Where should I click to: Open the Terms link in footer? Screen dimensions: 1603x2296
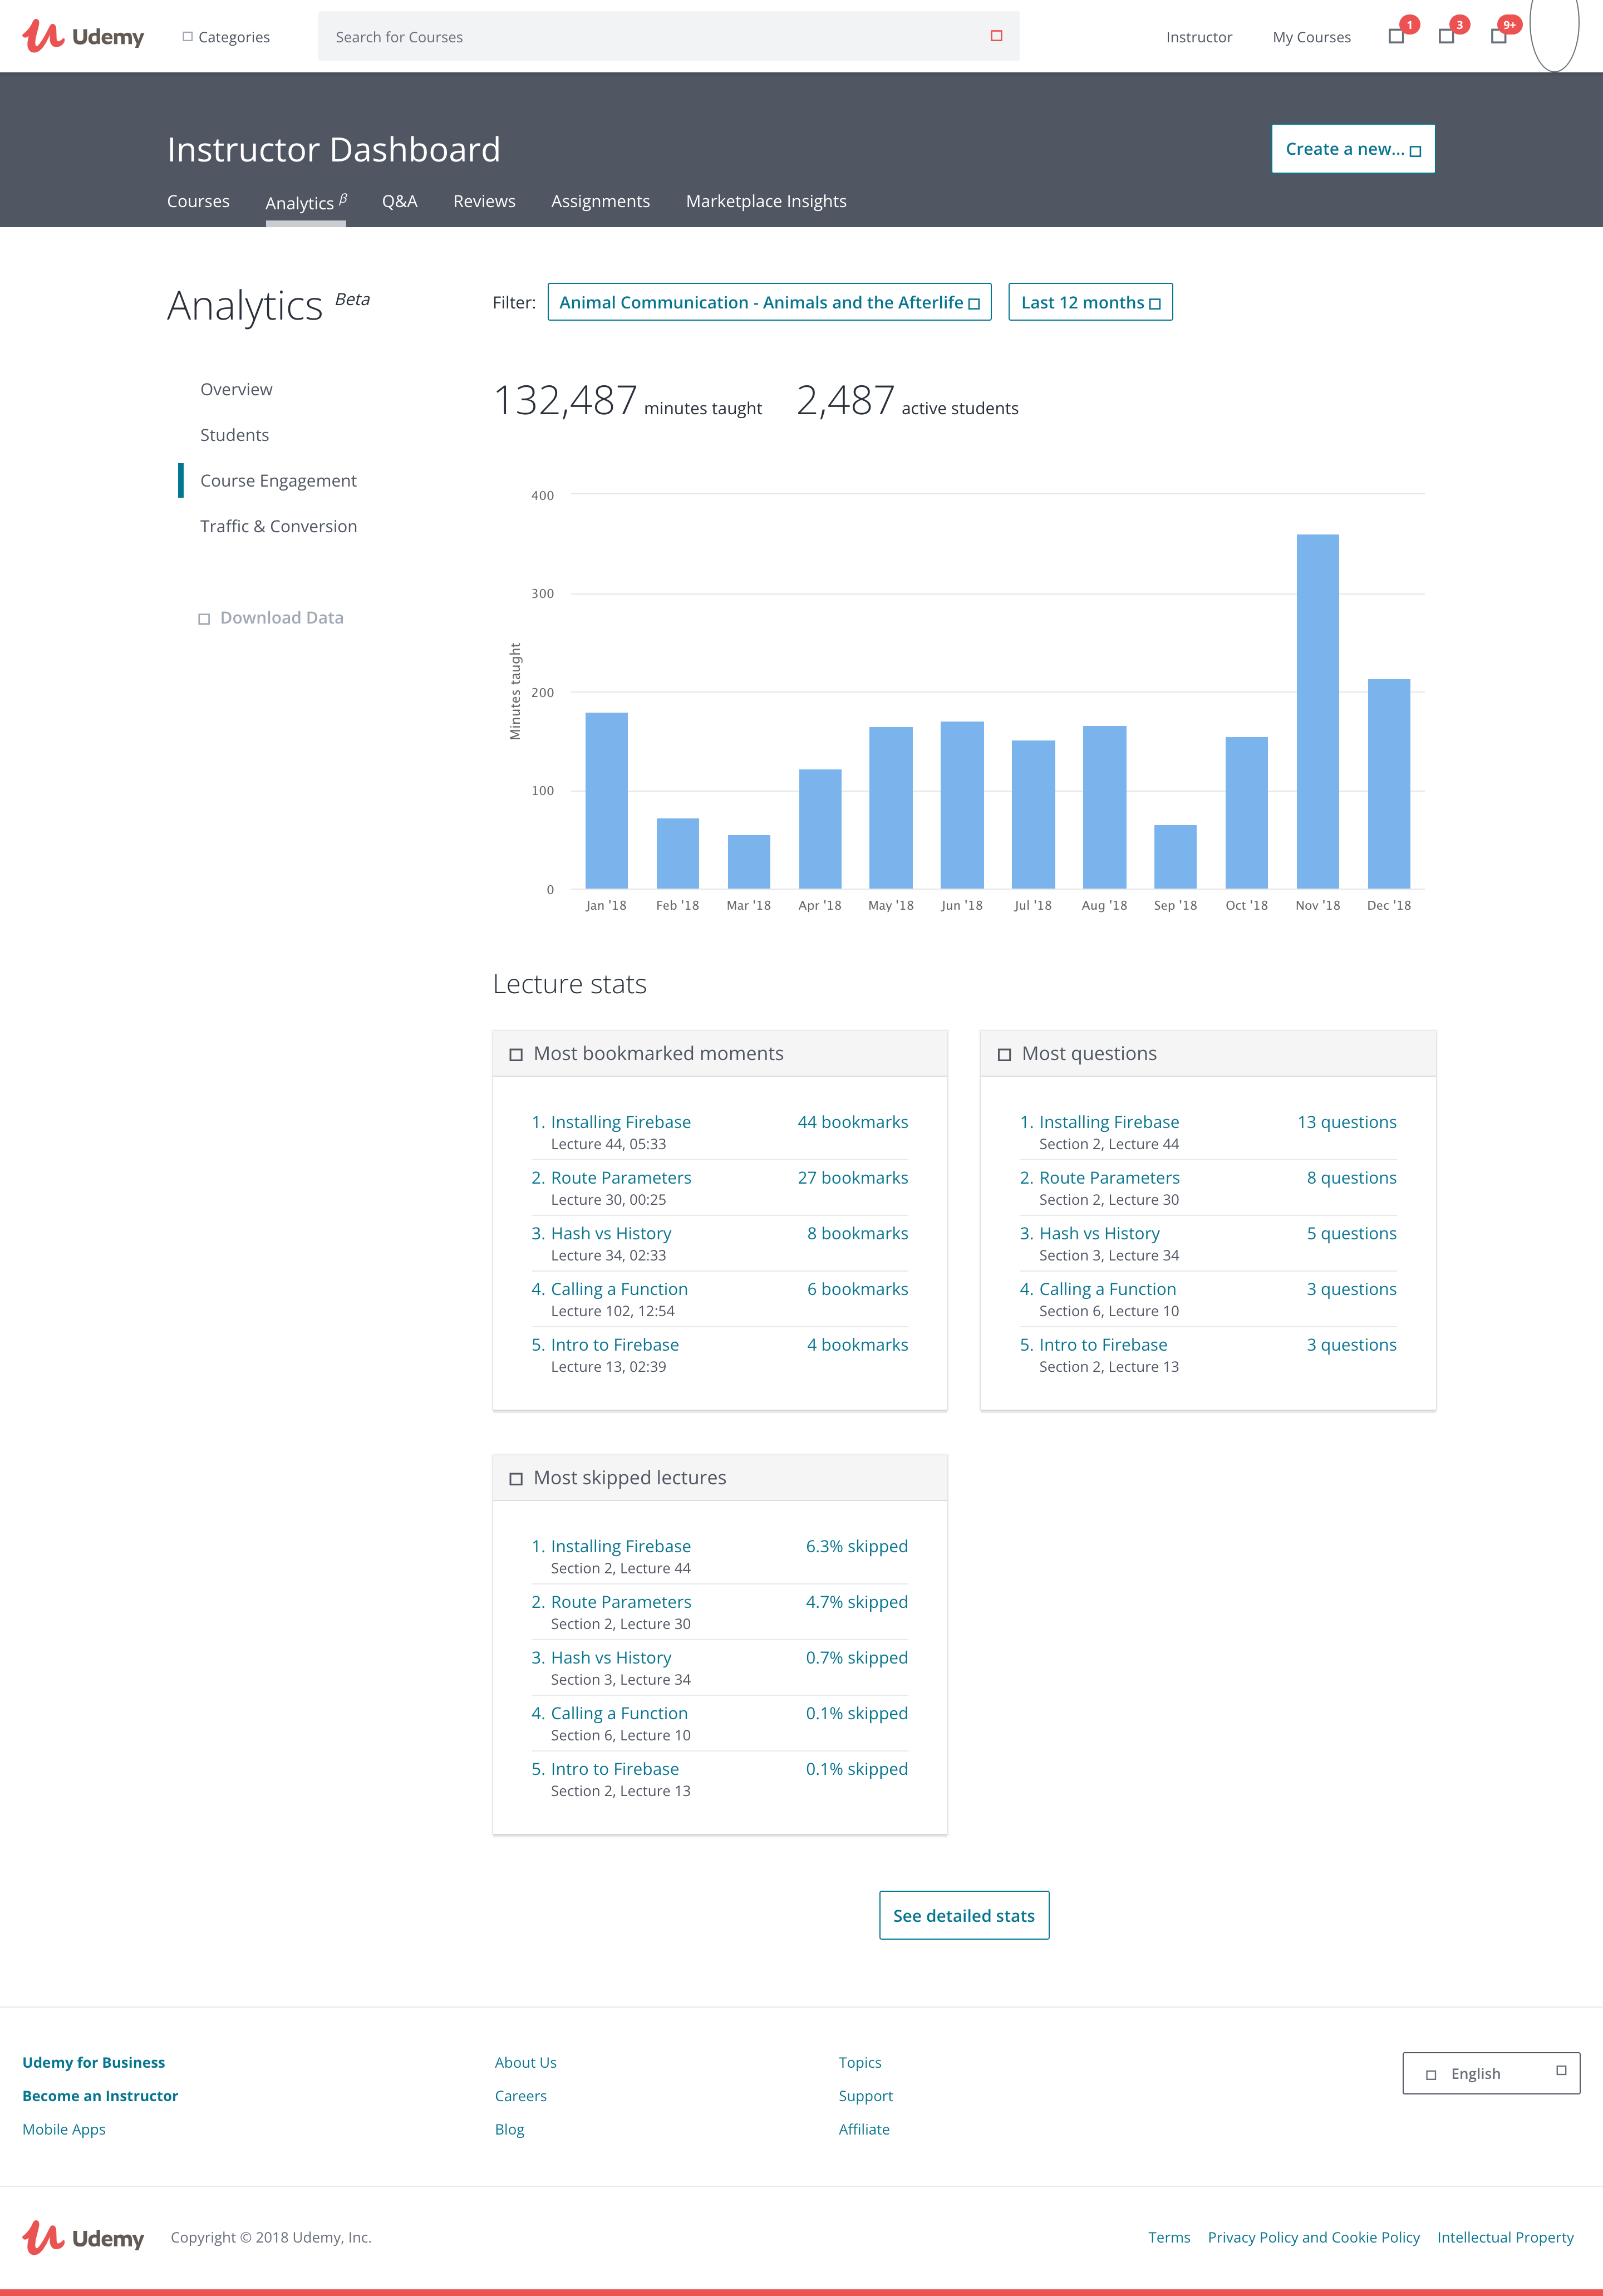(x=1169, y=2237)
